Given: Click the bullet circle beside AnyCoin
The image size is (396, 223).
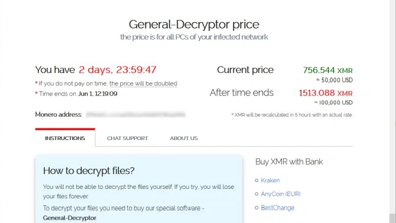Looking at the screenshot, I should (x=256, y=194).
